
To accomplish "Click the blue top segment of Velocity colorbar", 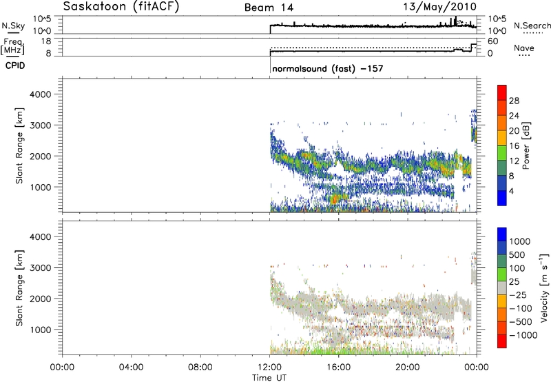I will (x=502, y=234).
